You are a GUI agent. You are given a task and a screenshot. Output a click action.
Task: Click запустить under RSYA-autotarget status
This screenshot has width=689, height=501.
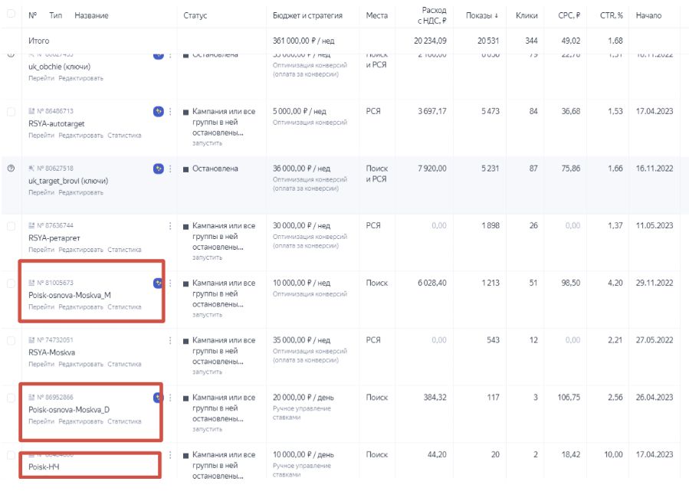207,143
